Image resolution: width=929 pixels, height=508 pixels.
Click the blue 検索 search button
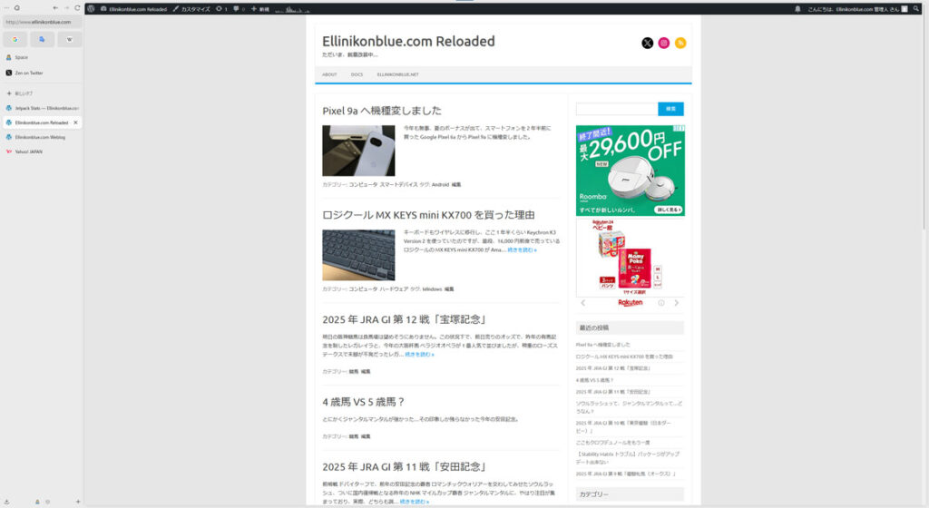coord(670,109)
